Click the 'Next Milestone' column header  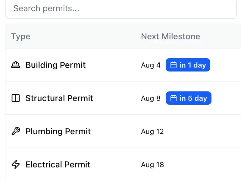click(x=170, y=36)
